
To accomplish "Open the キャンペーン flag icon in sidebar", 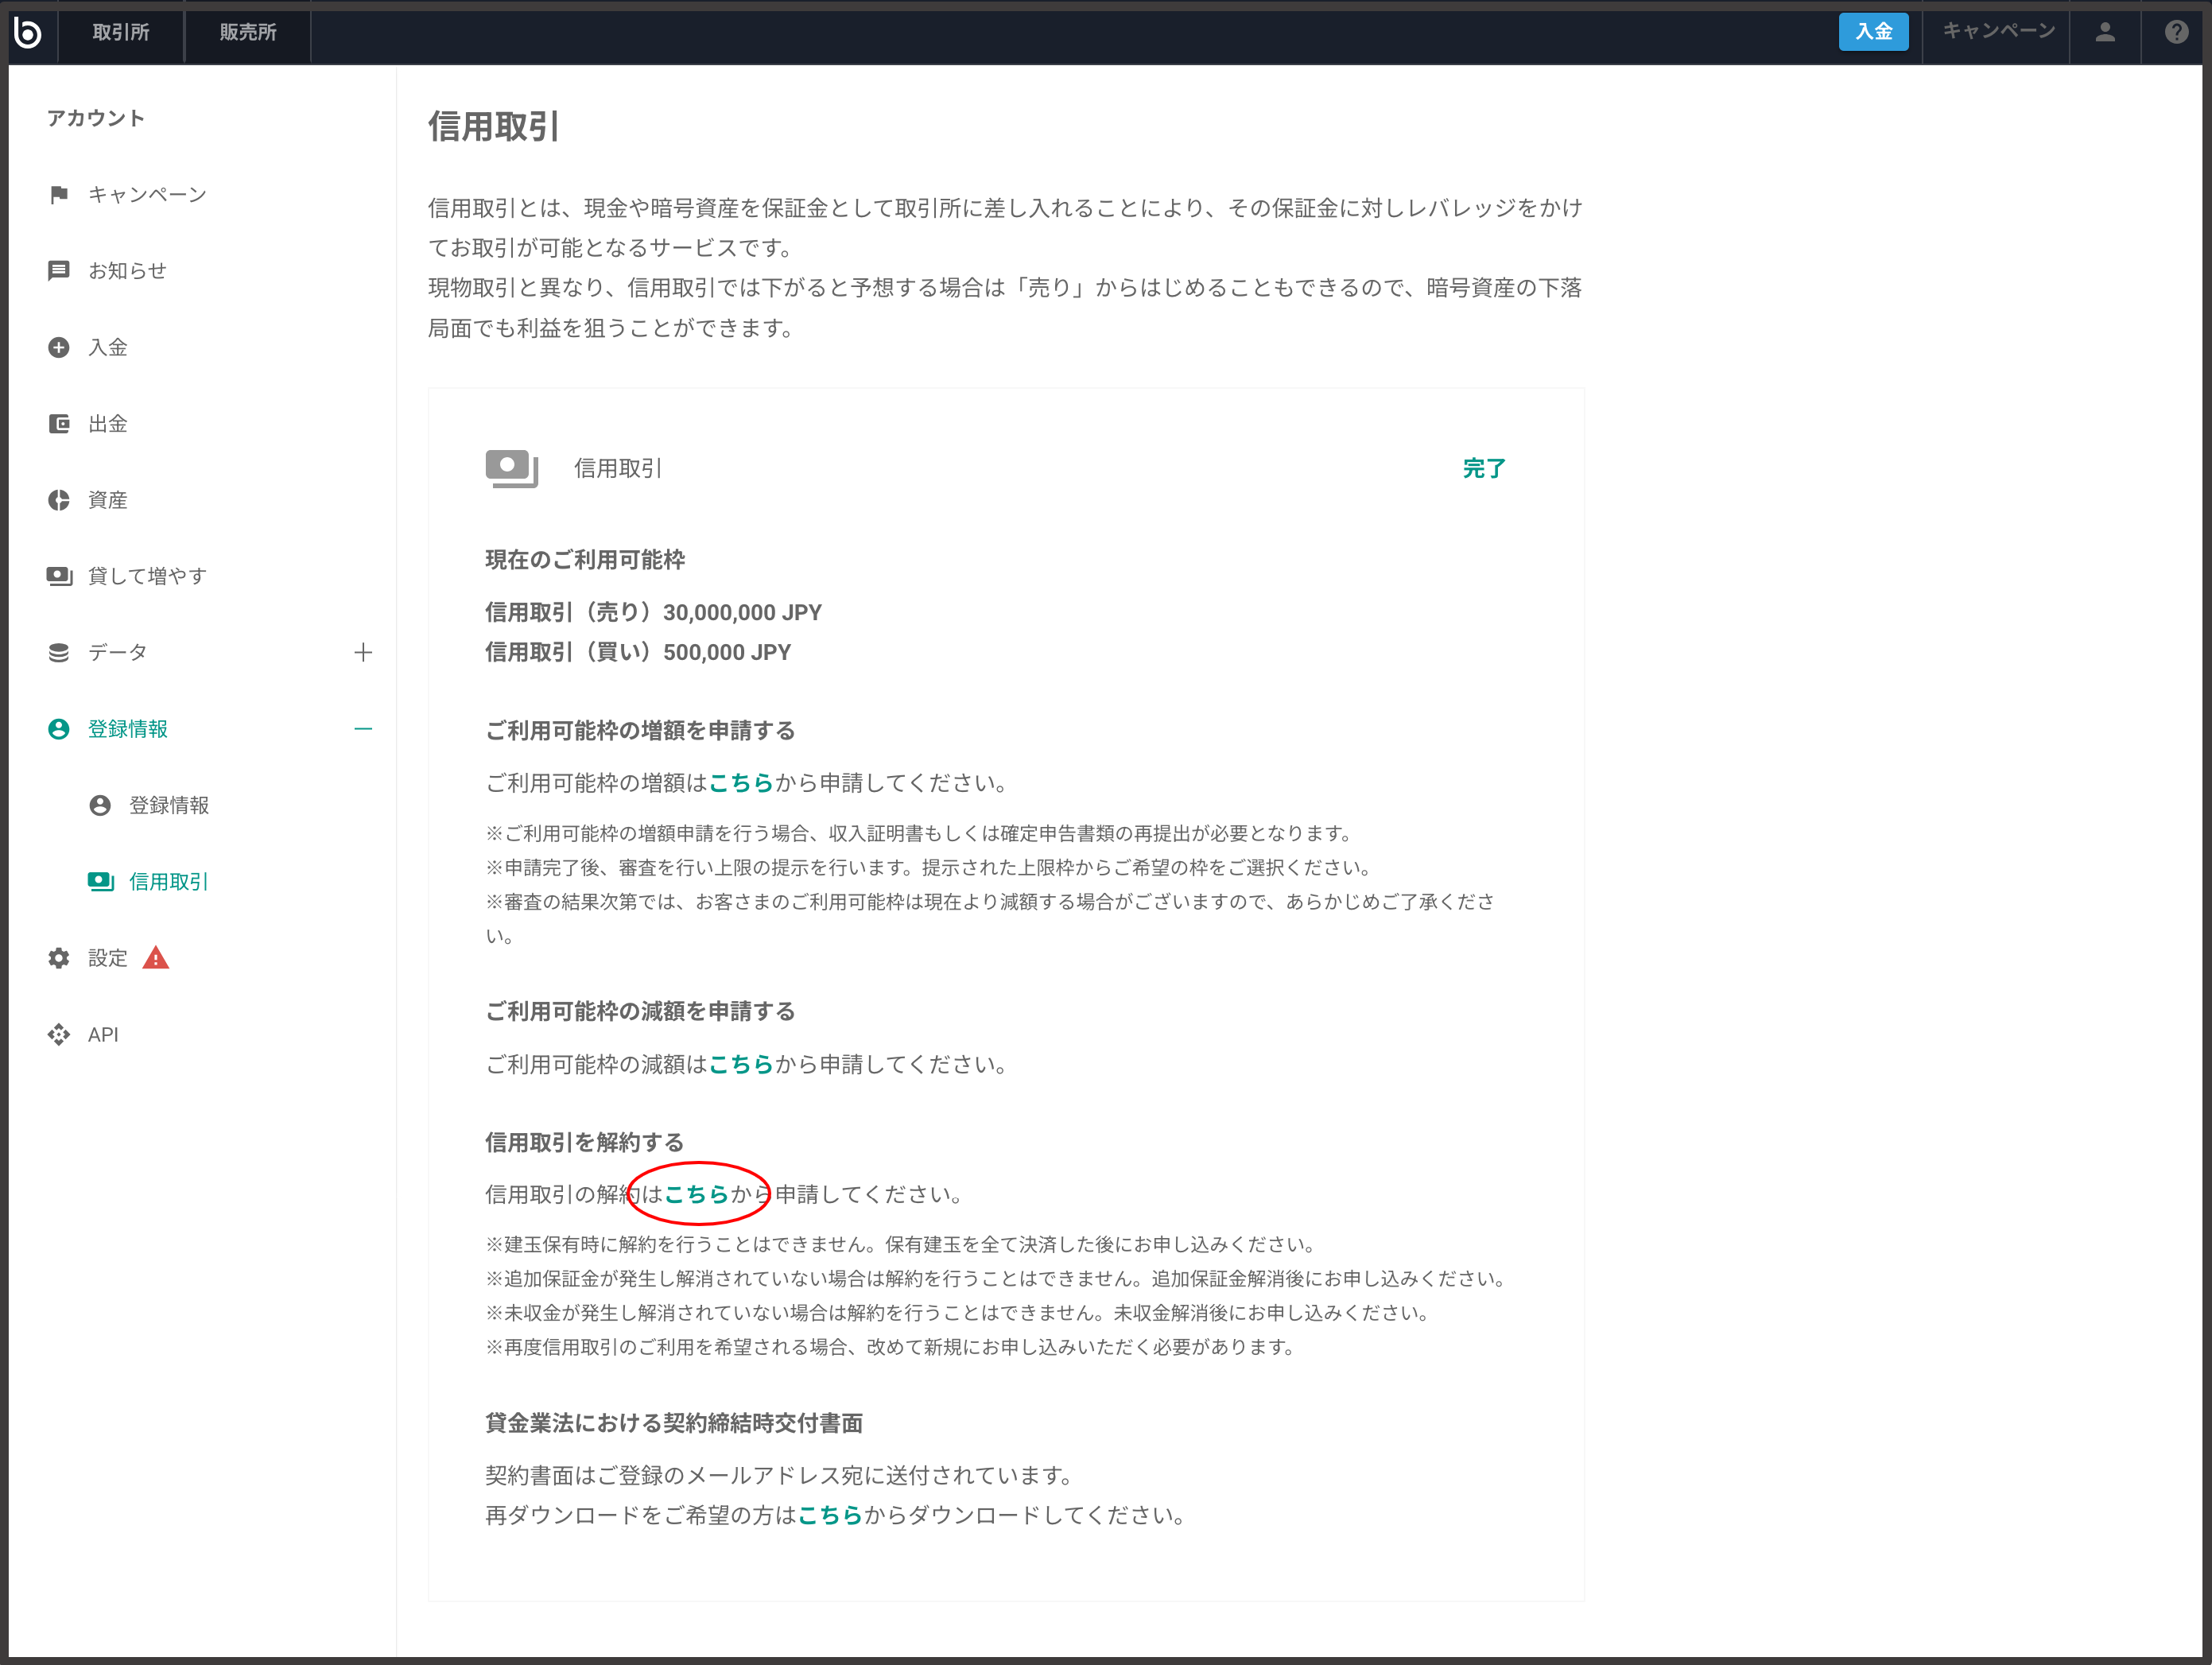I will point(59,194).
